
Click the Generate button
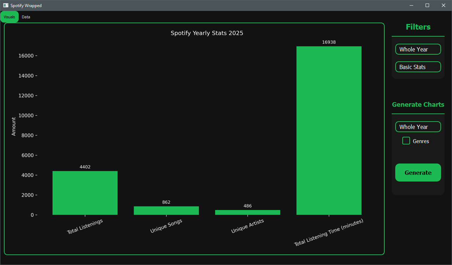[418, 173]
